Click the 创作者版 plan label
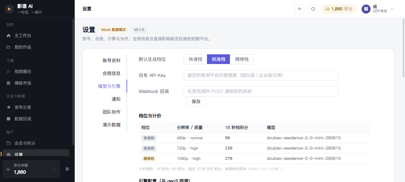Viewport: 405px width, 182px height. point(380,11)
